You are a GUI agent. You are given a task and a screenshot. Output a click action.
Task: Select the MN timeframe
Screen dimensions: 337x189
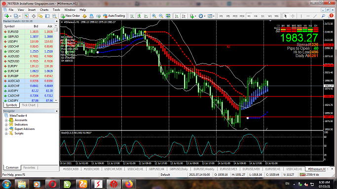coord(276,16)
